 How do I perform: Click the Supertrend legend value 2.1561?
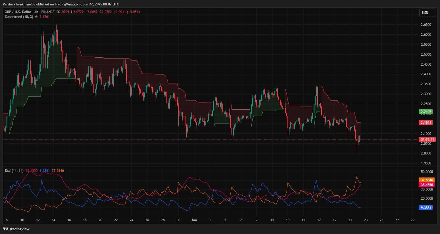45,17
